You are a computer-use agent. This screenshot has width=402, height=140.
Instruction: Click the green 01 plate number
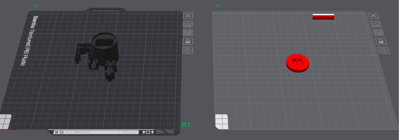click(186, 125)
